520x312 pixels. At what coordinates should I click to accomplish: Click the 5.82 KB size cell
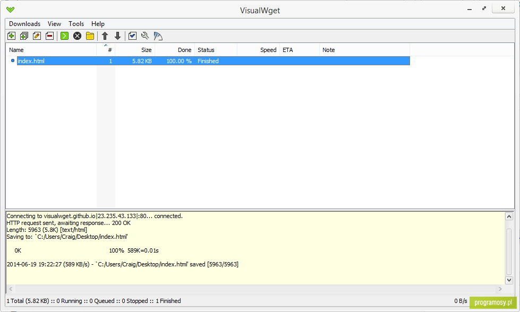click(x=142, y=61)
